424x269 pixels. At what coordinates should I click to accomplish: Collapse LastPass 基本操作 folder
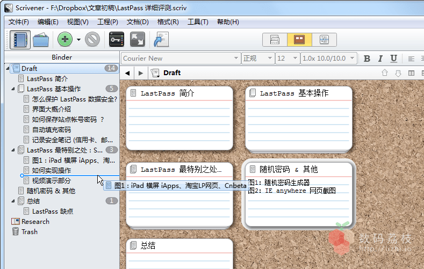(x=13, y=89)
